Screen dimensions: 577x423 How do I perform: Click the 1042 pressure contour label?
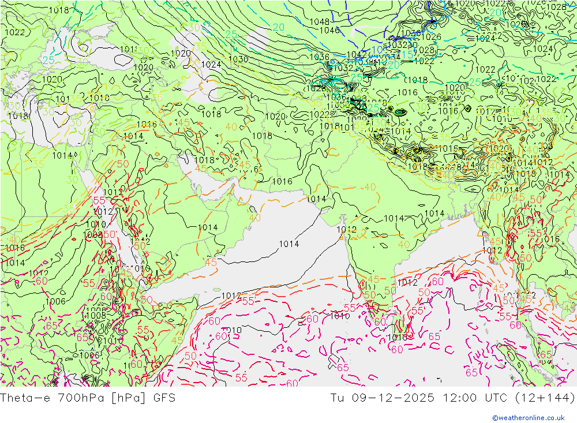click(357, 54)
